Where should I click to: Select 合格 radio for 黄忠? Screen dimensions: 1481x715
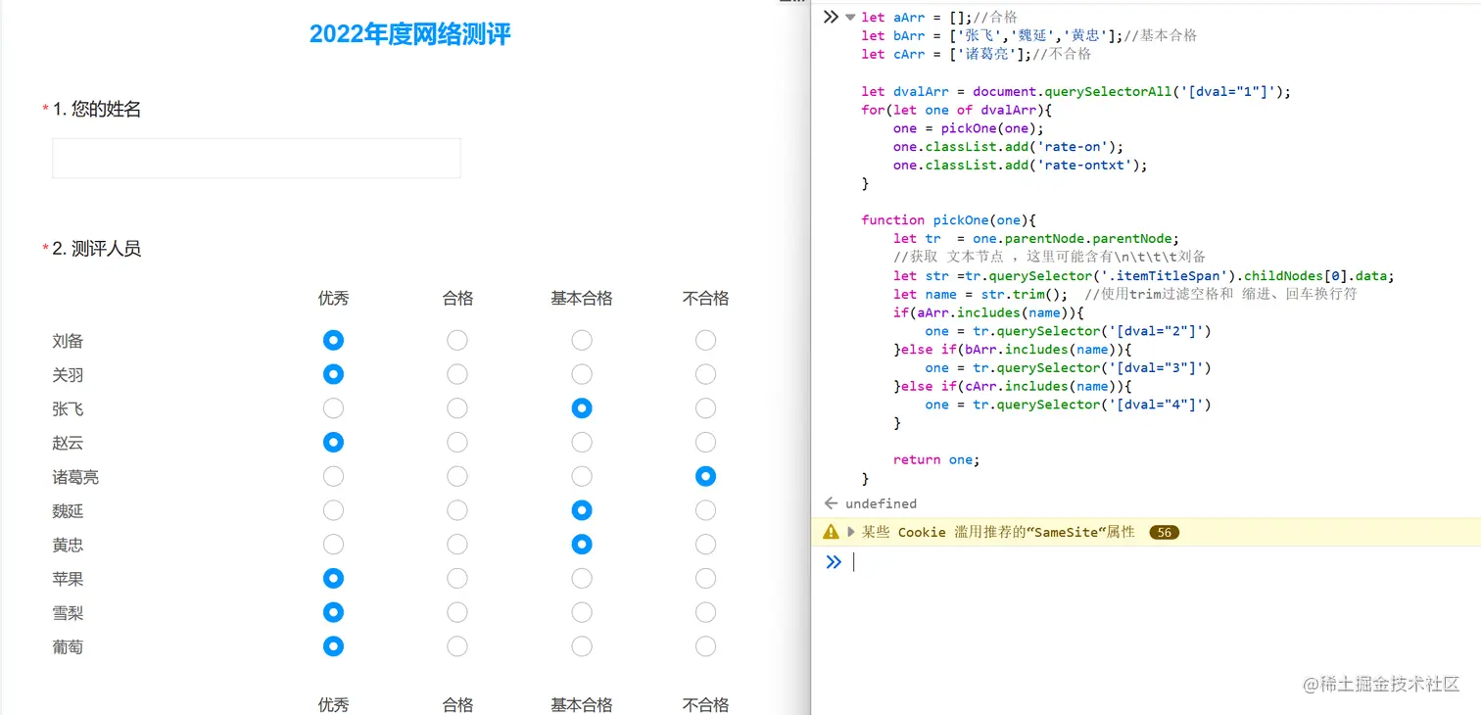click(x=457, y=545)
